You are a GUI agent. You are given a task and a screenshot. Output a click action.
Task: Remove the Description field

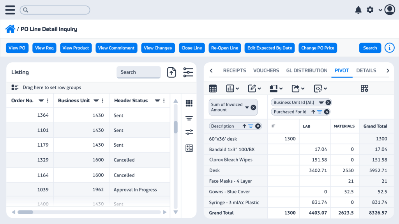(258, 126)
